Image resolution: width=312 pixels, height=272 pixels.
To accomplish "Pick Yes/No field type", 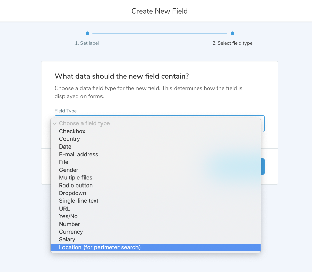I will point(68,216).
